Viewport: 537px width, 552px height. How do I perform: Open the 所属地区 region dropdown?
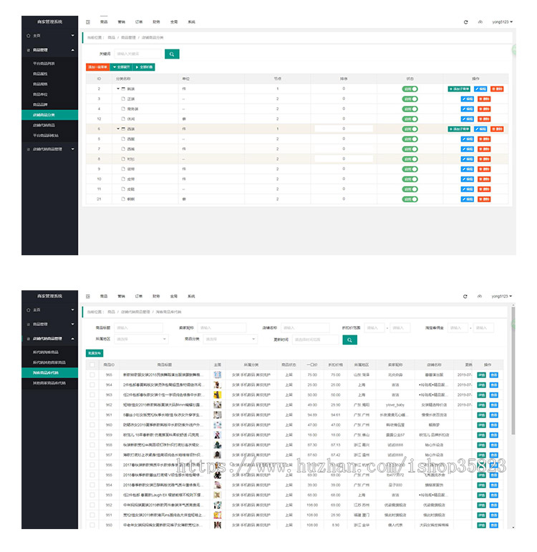point(141,339)
